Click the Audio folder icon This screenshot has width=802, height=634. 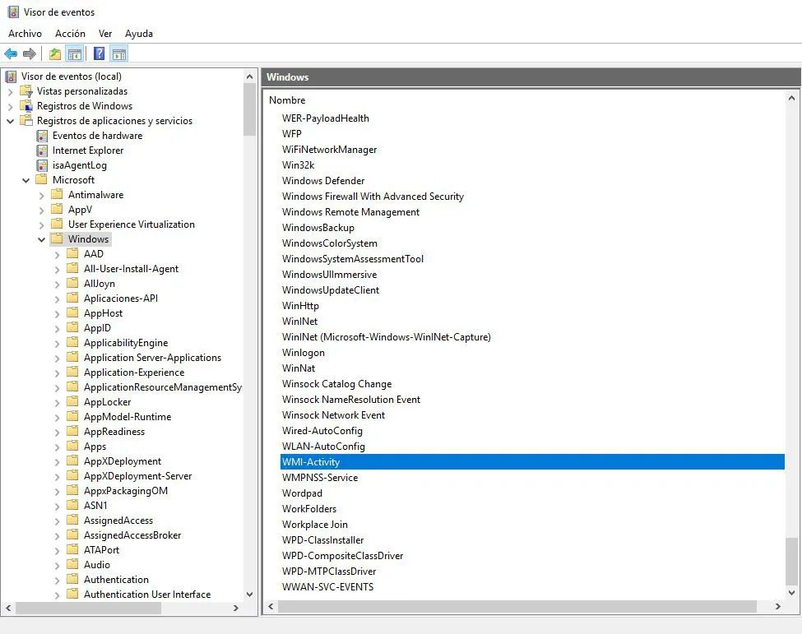click(73, 564)
